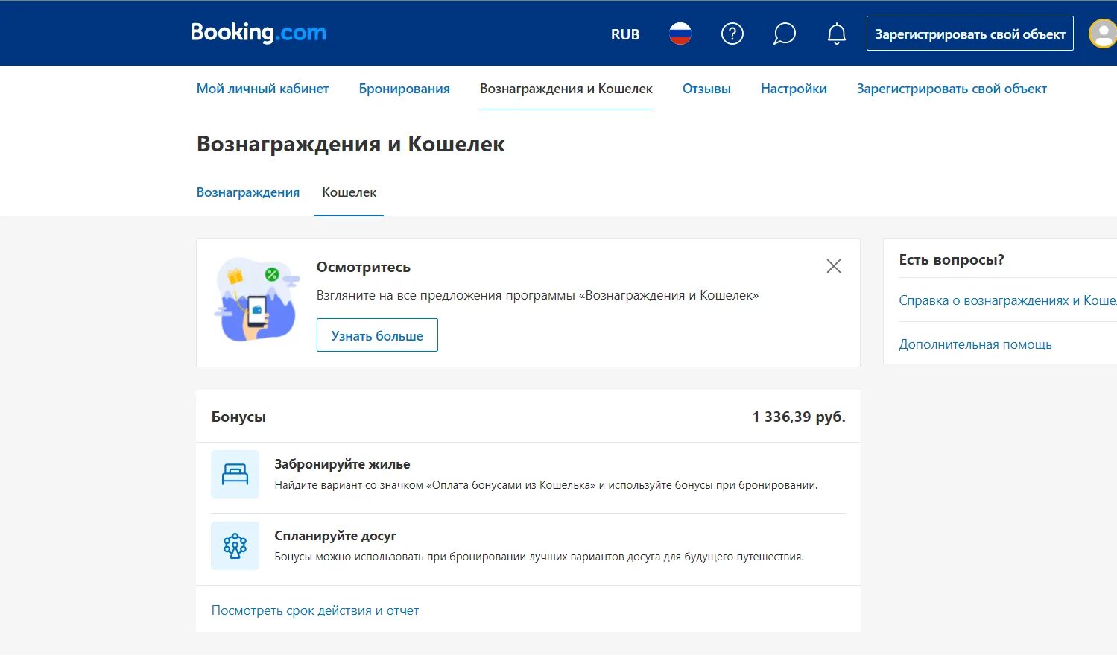The width and height of the screenshot is (1117, 655).
Task: Open Справка о вознаграждениях link
Action: tap(1007, 300)
